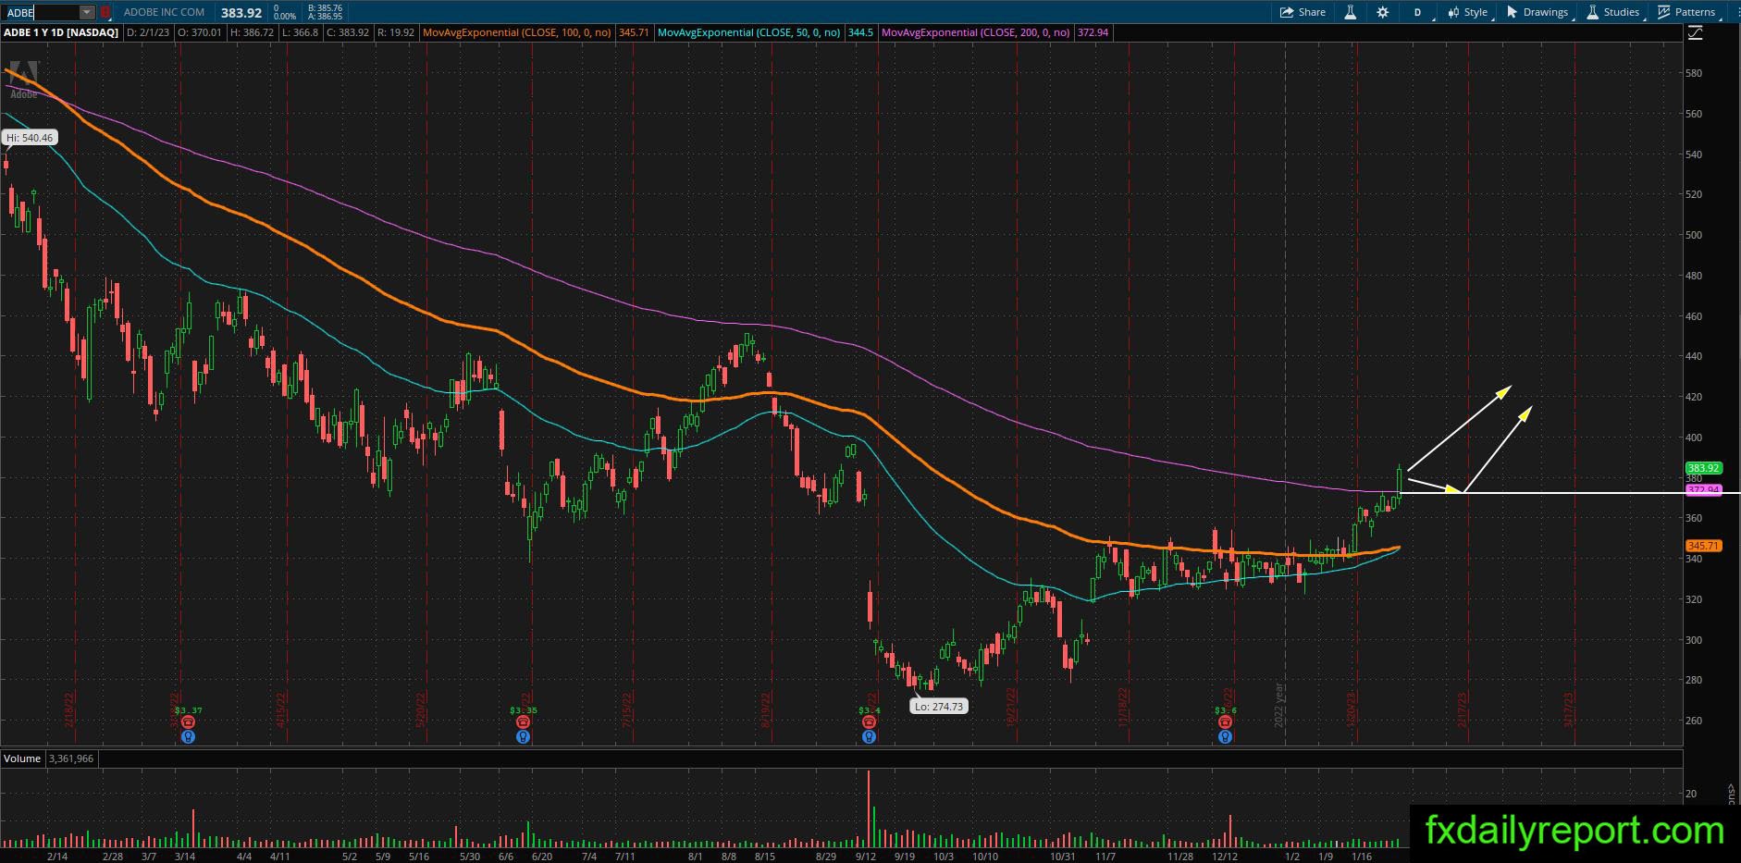Click the 3,361,966 volume value
The width and height of the screenshot is (1741, 863).
pos(71,758)
